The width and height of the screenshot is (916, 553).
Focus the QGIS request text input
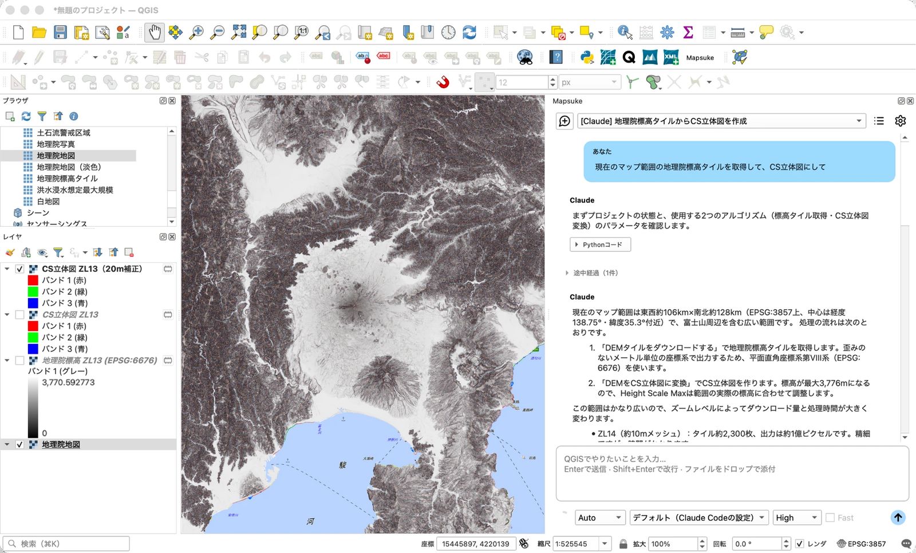[x=732, y=474]
